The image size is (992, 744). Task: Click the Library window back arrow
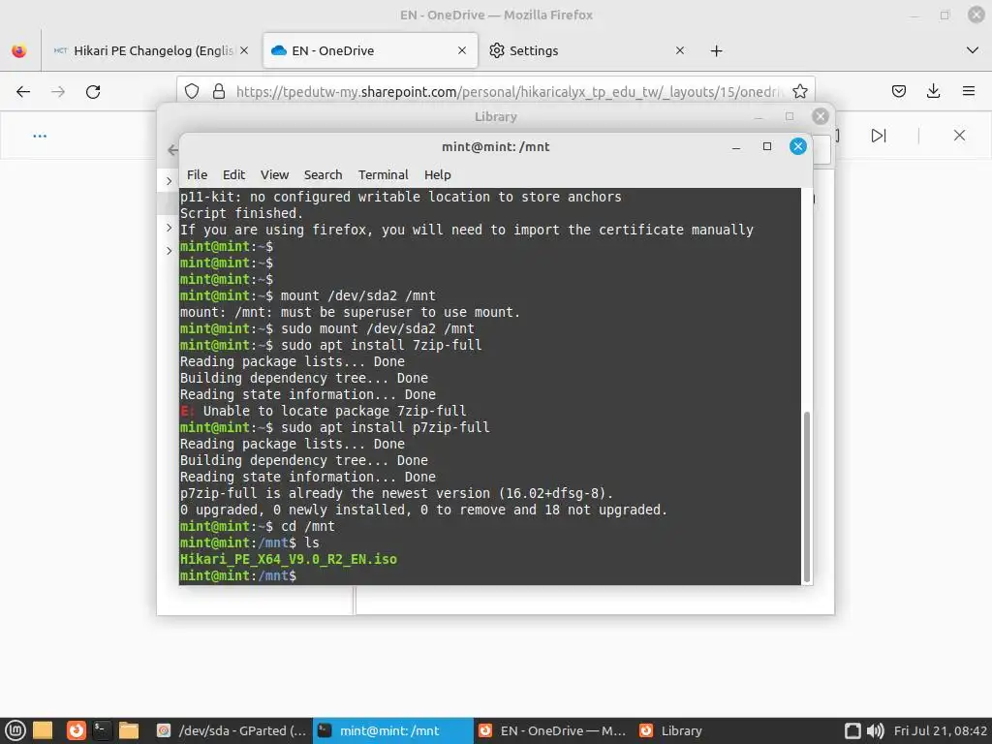[172, 150]
